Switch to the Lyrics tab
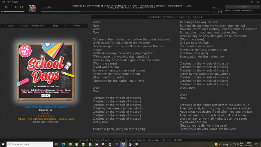Viewport: 261px width, 147px height. click(x=11, y=26)
